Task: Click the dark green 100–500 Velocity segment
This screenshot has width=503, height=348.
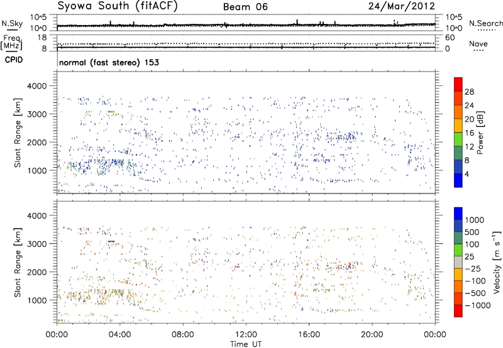Action: tap(458, 237)
